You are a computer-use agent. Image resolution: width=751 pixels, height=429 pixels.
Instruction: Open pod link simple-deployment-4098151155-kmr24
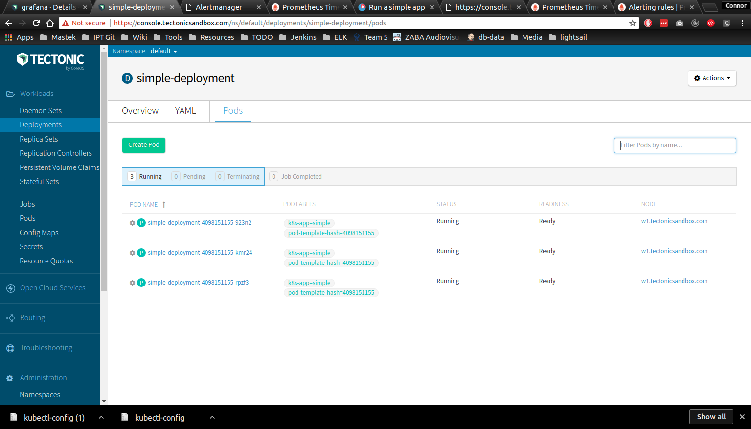click(200, 253)
